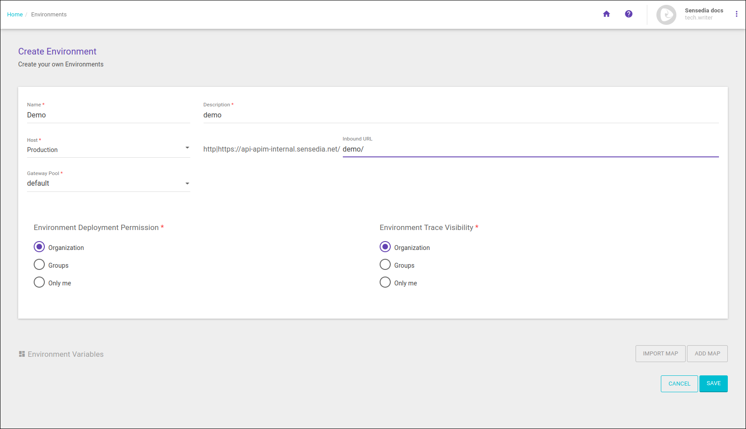Open the three-dot options menu

pos(736,14)
